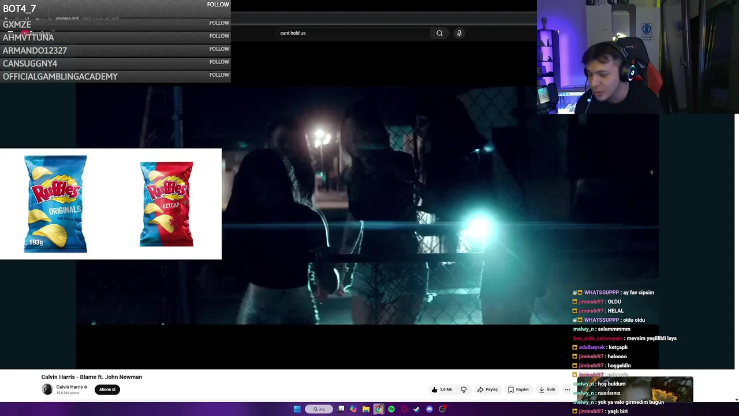Open OBS Studio from the taskbar
739x416 pixels.
[442, 409]
